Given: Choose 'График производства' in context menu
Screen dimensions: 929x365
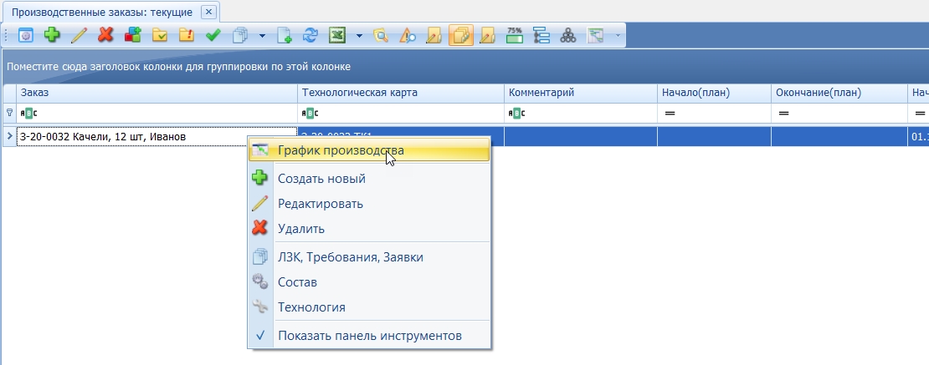Looking at the screenshot, I should click(369, 150).
